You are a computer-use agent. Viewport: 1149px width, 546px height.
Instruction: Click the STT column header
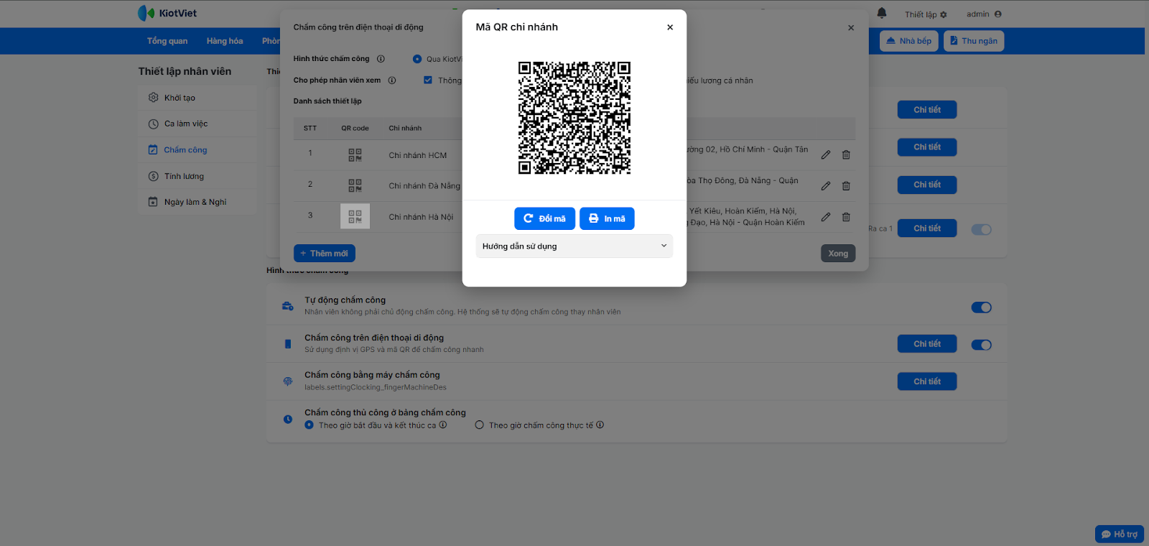click(310, 129)
